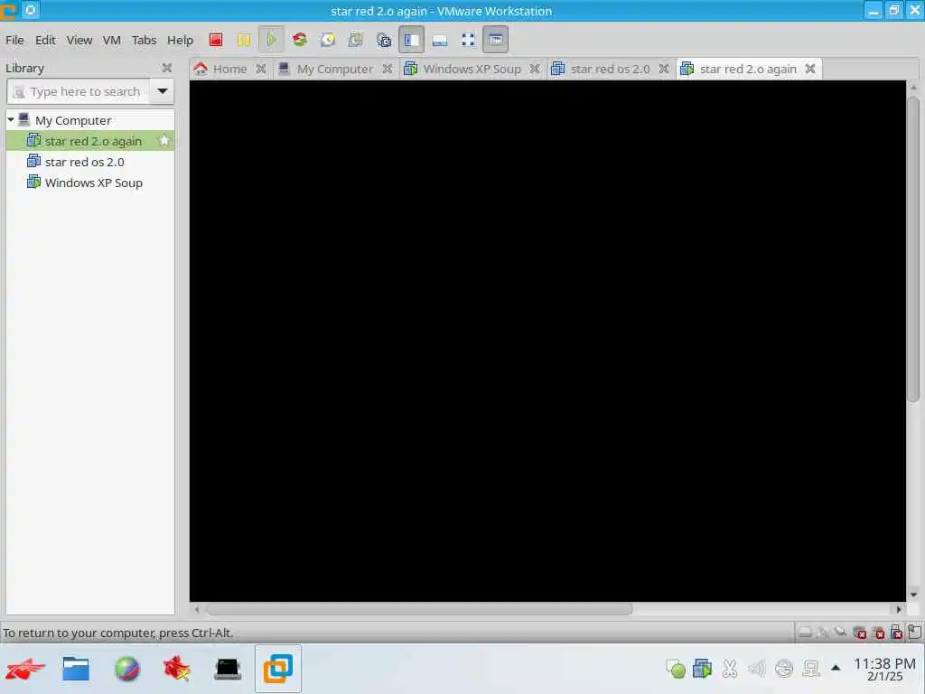The width and height of the screenshot is (925, 694).
Task: Restart the guest with the red-green arrows icon
Action: pos(300,40)
